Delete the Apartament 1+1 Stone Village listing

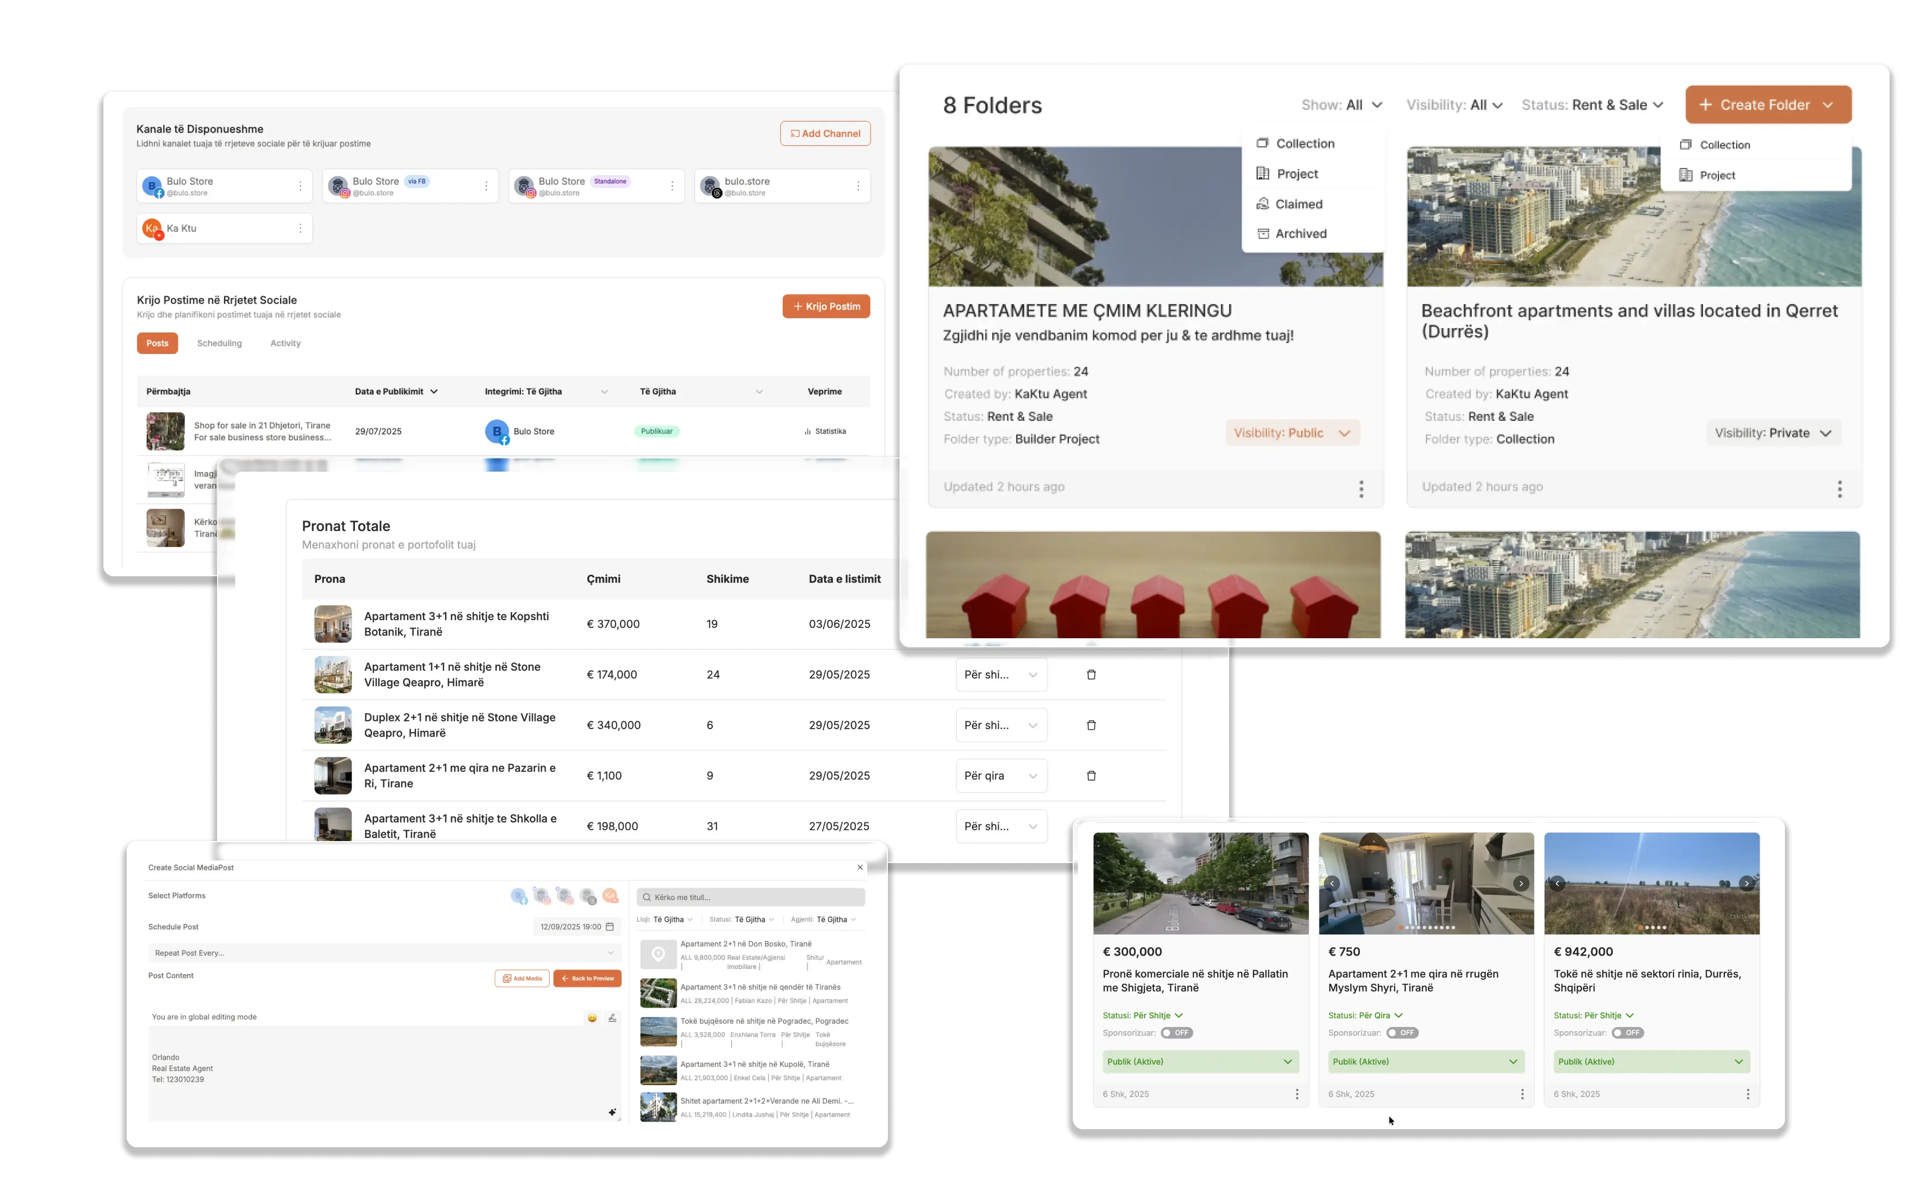pyautogui.click(x=1091, y=674)
